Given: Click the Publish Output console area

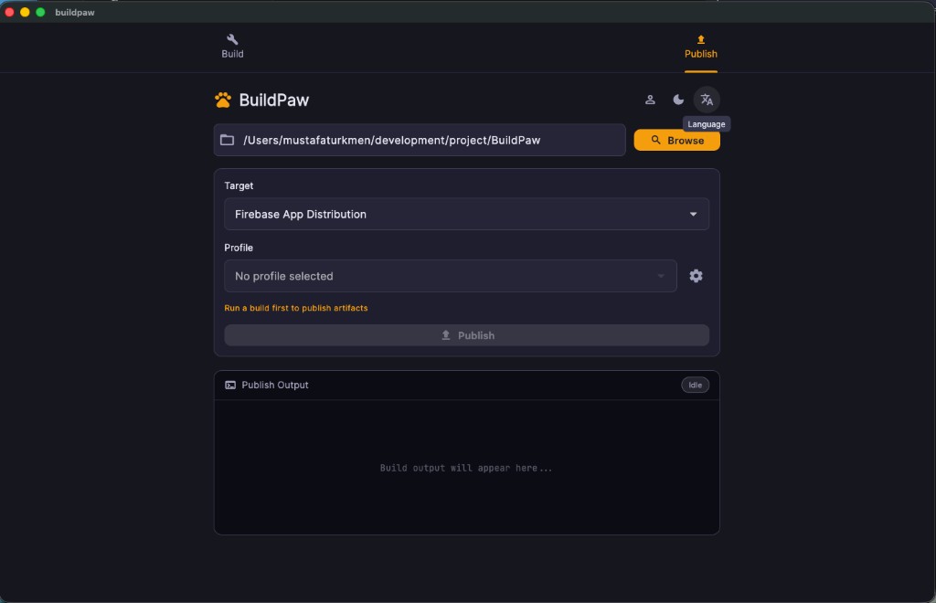Looking at the screenshot, I should pyautogui.click(x=466, y=467).
